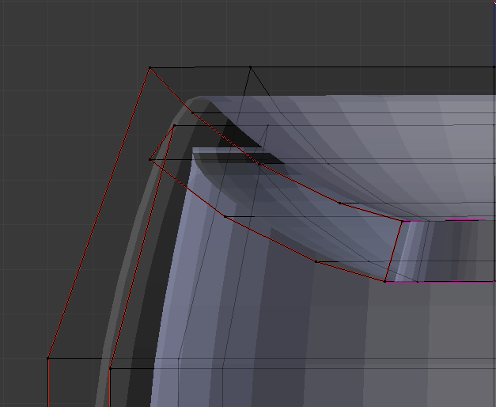
Task: Select the middle vertex on the lower red curved edge
Action: (x=316, y=261)
